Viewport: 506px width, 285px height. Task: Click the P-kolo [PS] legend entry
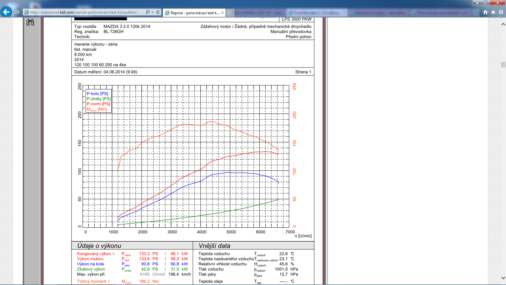[x=97, y=94]
